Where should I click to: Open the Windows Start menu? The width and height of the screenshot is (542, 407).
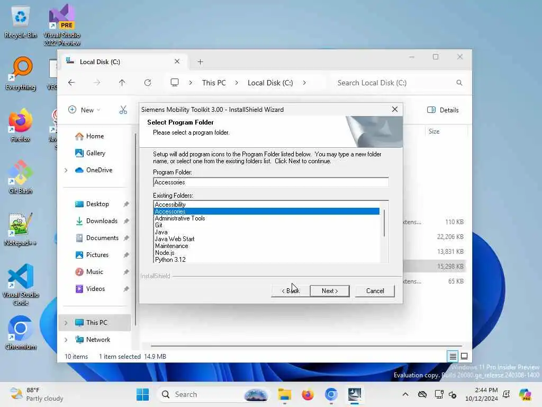pos(142,394)
